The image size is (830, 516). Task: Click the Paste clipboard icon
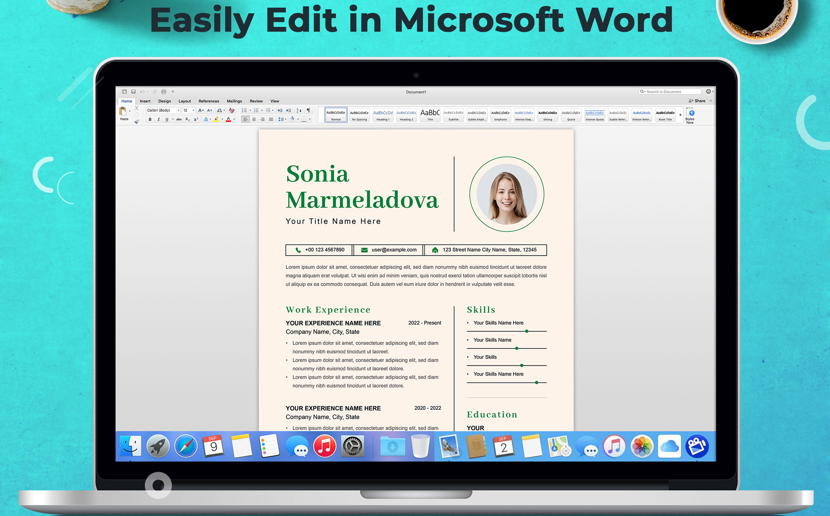click(123, 111)
